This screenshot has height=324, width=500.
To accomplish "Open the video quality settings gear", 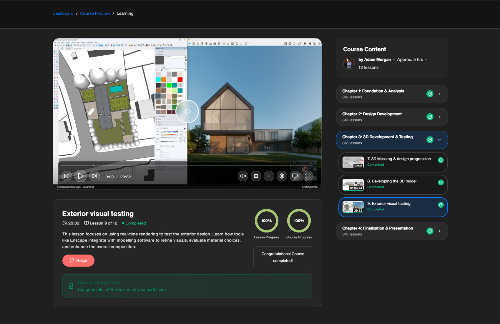I will [x=282, y=176].
